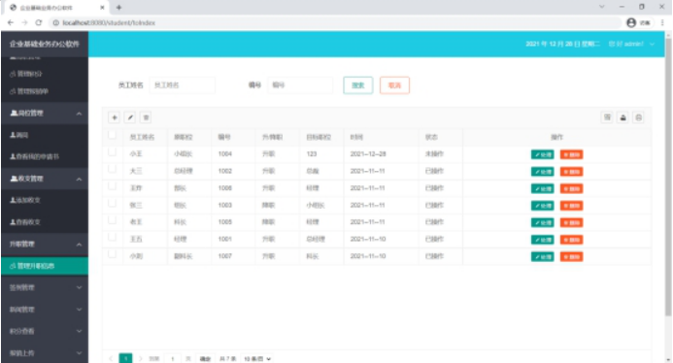Click the export icon at table top-right
Viewport: 673px width, 363px height.
click(x=623, y=117)
